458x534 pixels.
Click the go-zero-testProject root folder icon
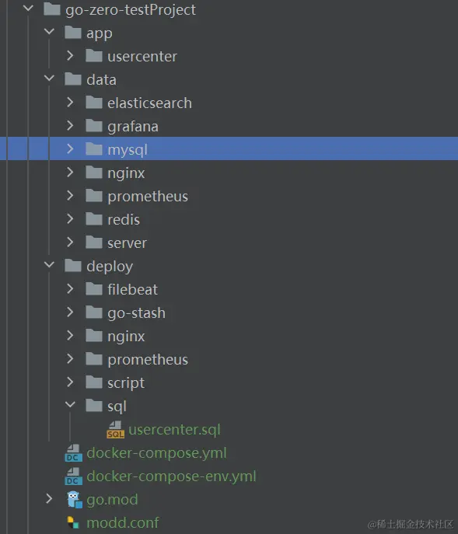pyautogui.click(x=52, y=9)
